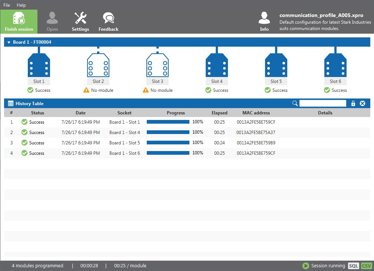Viewport: 374px width, 271px height.
Task: Select the Slot 6 module icon
Action: coord(335,65)
